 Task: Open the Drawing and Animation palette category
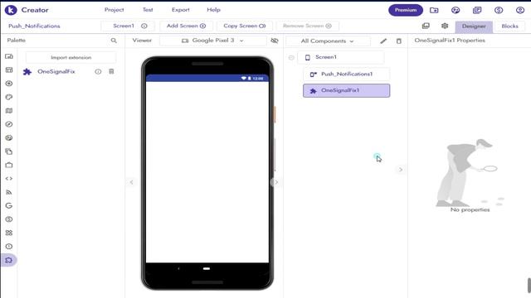[x=9, y=97]
